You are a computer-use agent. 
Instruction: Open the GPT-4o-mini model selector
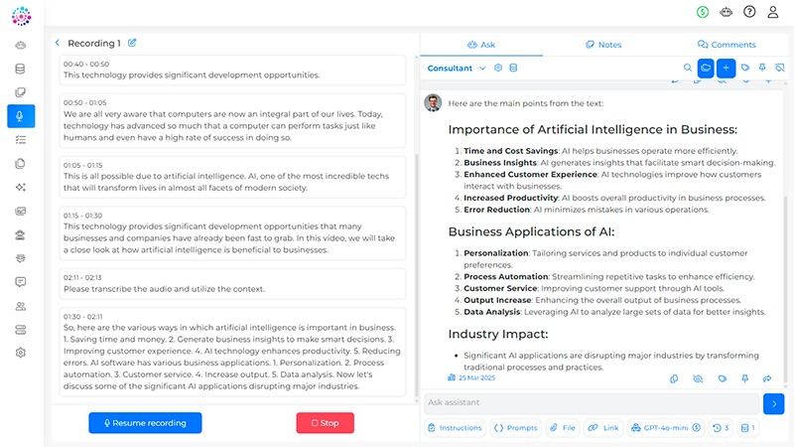click(665, 428)
